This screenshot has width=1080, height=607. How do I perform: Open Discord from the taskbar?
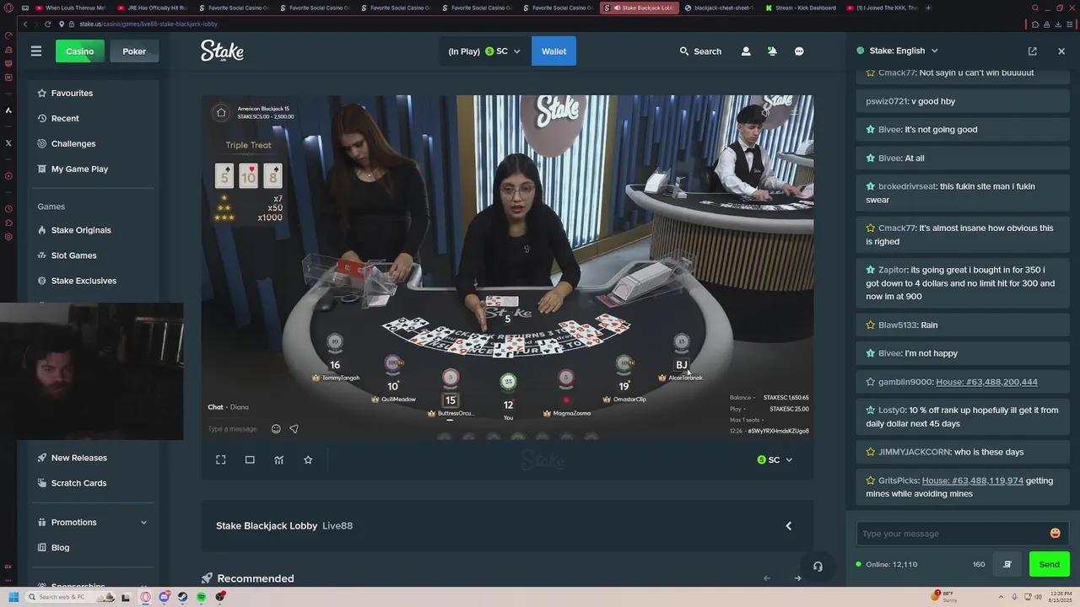point(165,597)
